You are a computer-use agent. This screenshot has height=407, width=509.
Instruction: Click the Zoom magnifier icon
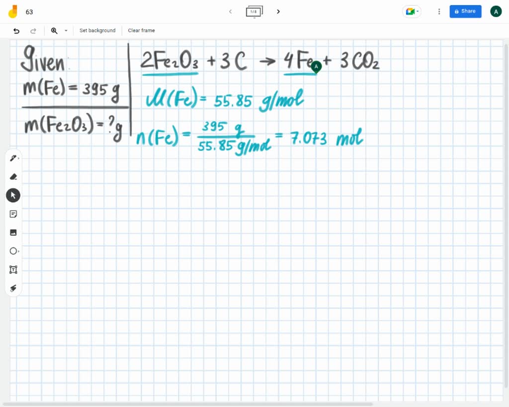[x=54, y=31]
